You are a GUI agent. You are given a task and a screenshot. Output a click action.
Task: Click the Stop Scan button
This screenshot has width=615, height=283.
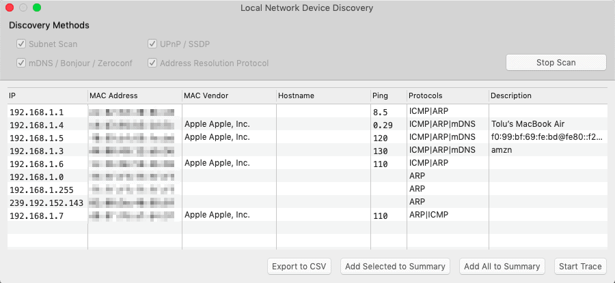(556, 63)
